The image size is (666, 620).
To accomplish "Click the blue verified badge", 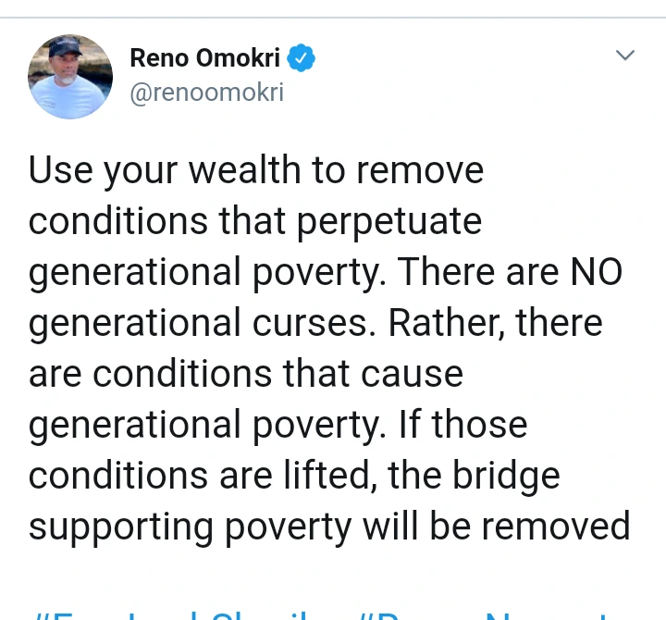I will (x=302, y=58).
